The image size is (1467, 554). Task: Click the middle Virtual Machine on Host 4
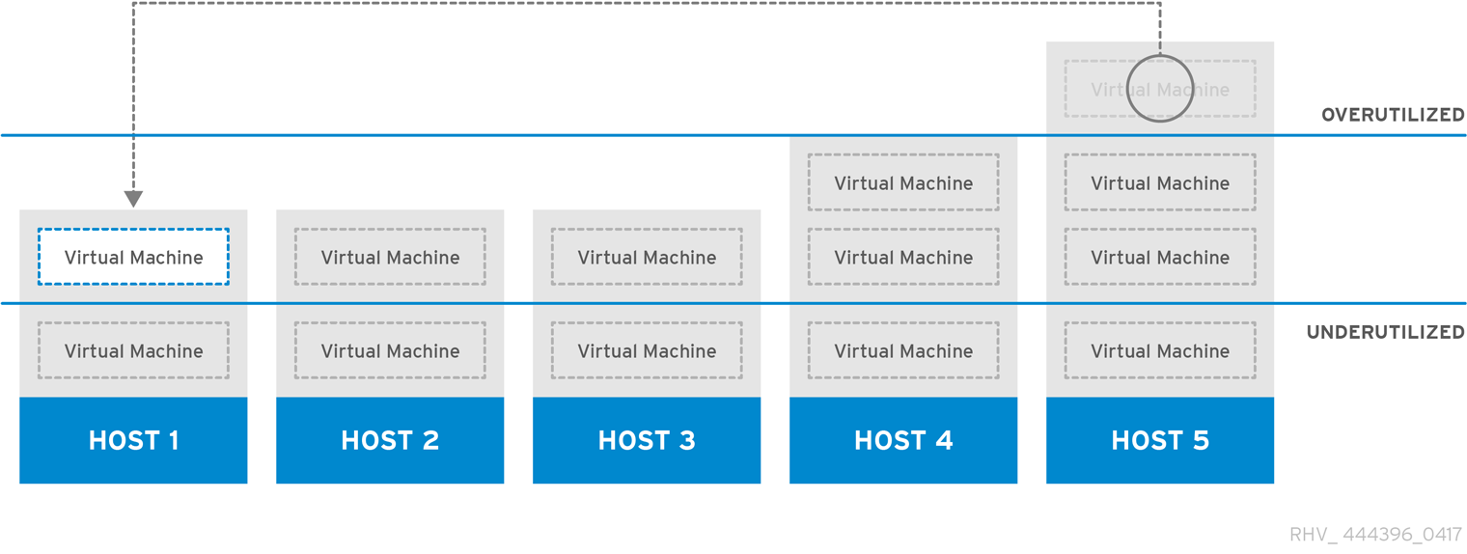(903, 257)
